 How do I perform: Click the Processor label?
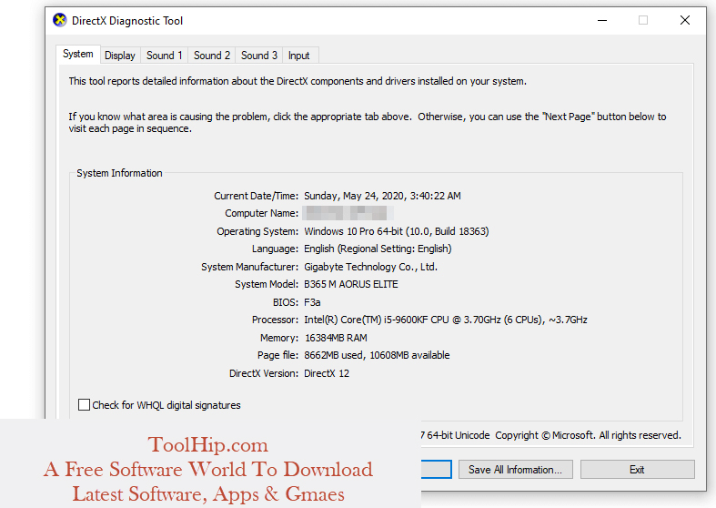(276, 320)
